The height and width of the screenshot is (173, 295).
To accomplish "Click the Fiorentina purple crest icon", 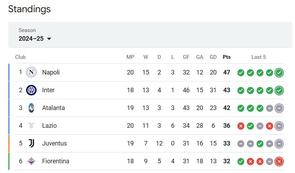I will 31,161.
